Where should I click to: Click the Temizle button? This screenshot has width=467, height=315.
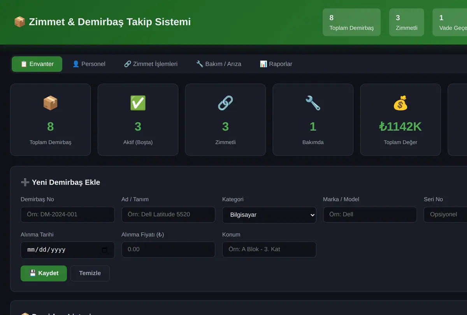(90, 273)
